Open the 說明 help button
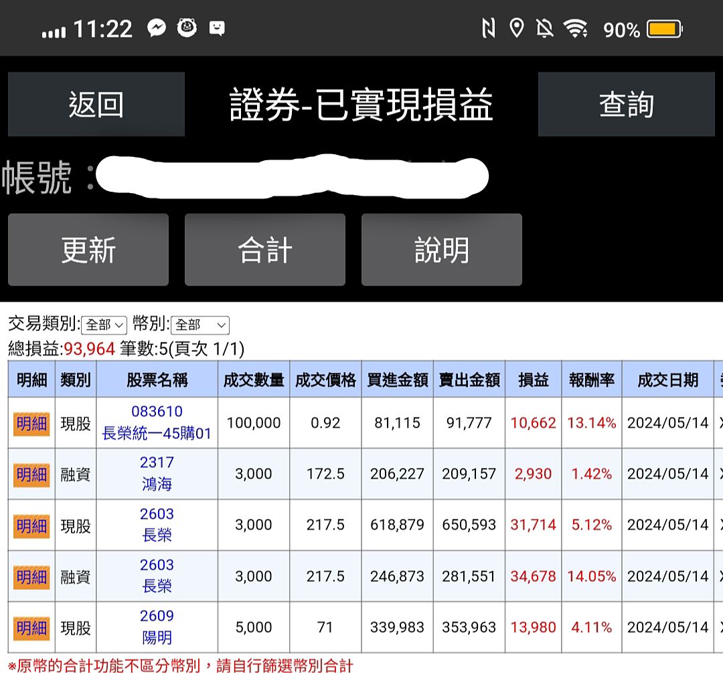Viewport: 723px width, 673px height. [441, 250]
